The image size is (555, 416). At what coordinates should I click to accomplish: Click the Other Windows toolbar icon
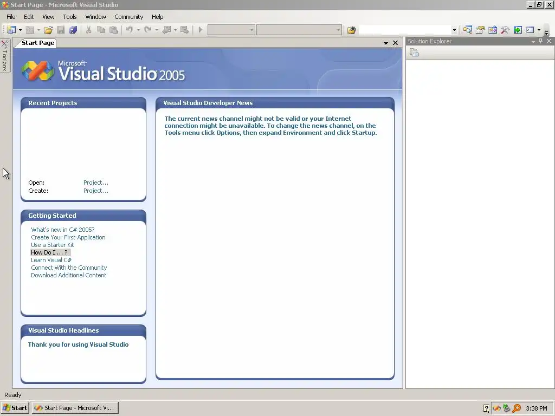point(530,30)
